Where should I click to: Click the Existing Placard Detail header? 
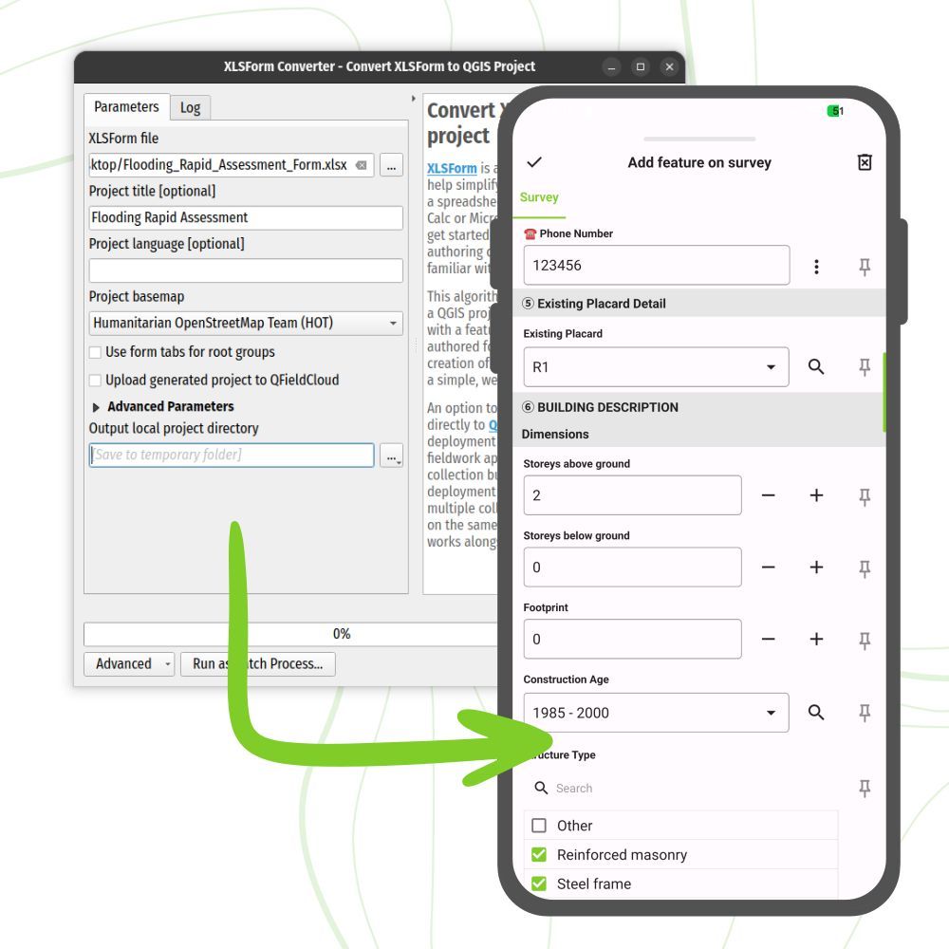click(699, 304)
